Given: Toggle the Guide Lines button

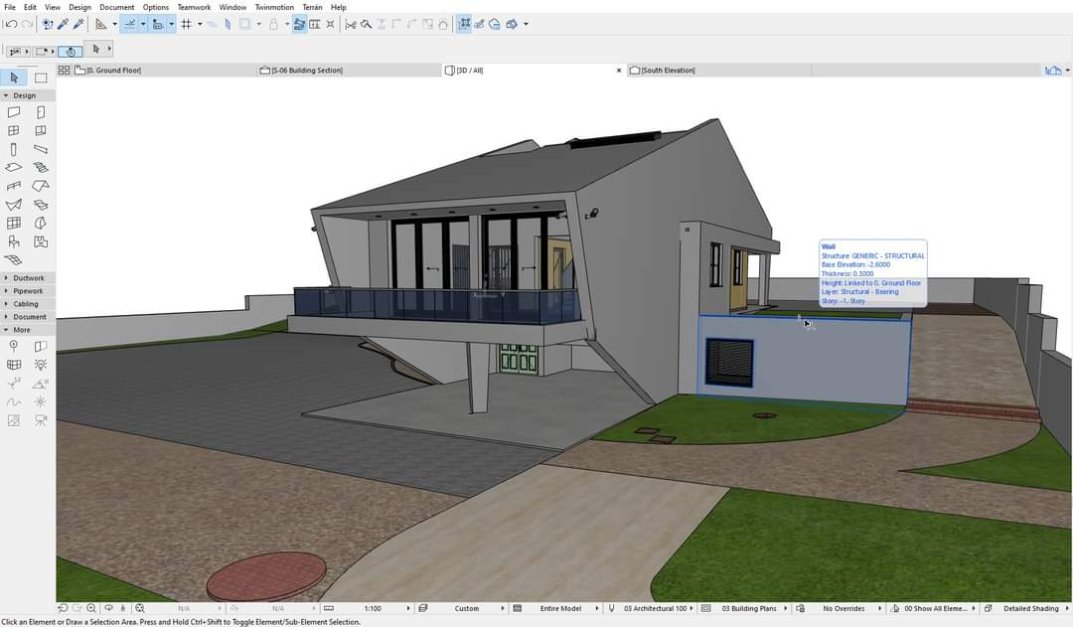Looking at the screenshot, I should [129, 24].
